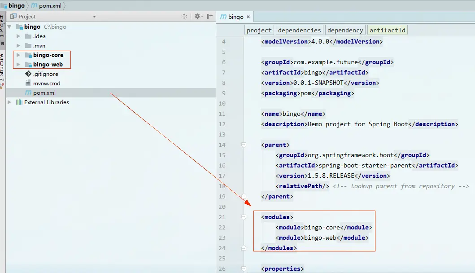This screenshot has width=475, height=273.
Task: Click the end-of-parent fold marker on line 19
Action: point(244,196)
